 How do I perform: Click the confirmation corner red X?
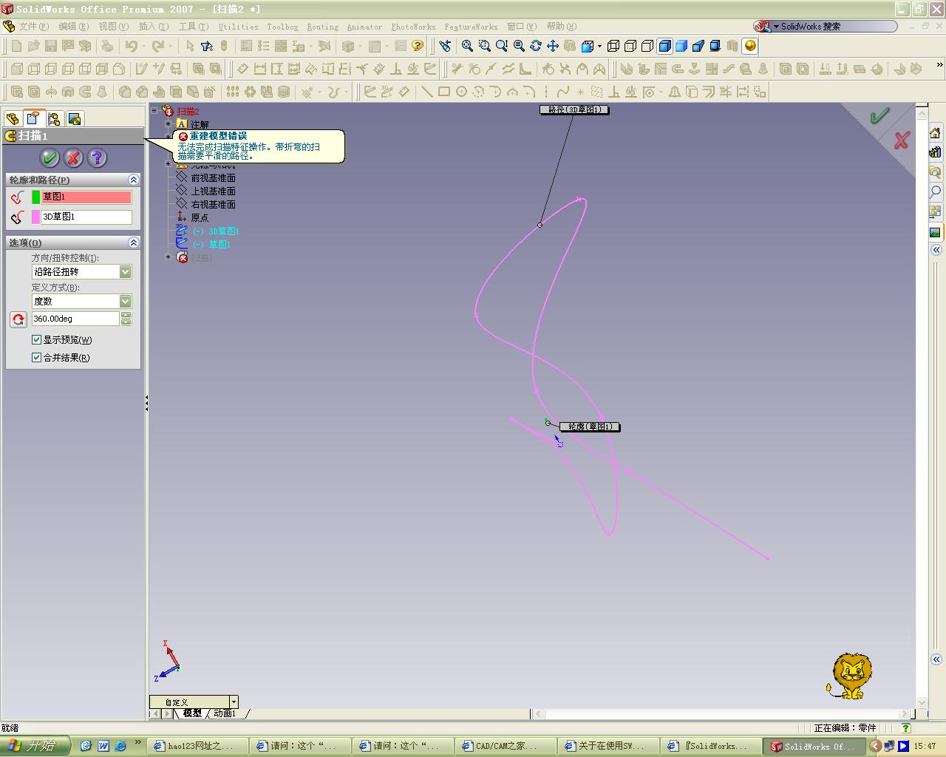click(901, 140)
